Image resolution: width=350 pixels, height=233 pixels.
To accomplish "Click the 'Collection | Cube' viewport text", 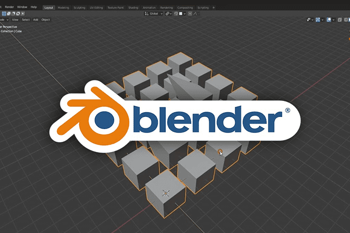I will [11, 31].
